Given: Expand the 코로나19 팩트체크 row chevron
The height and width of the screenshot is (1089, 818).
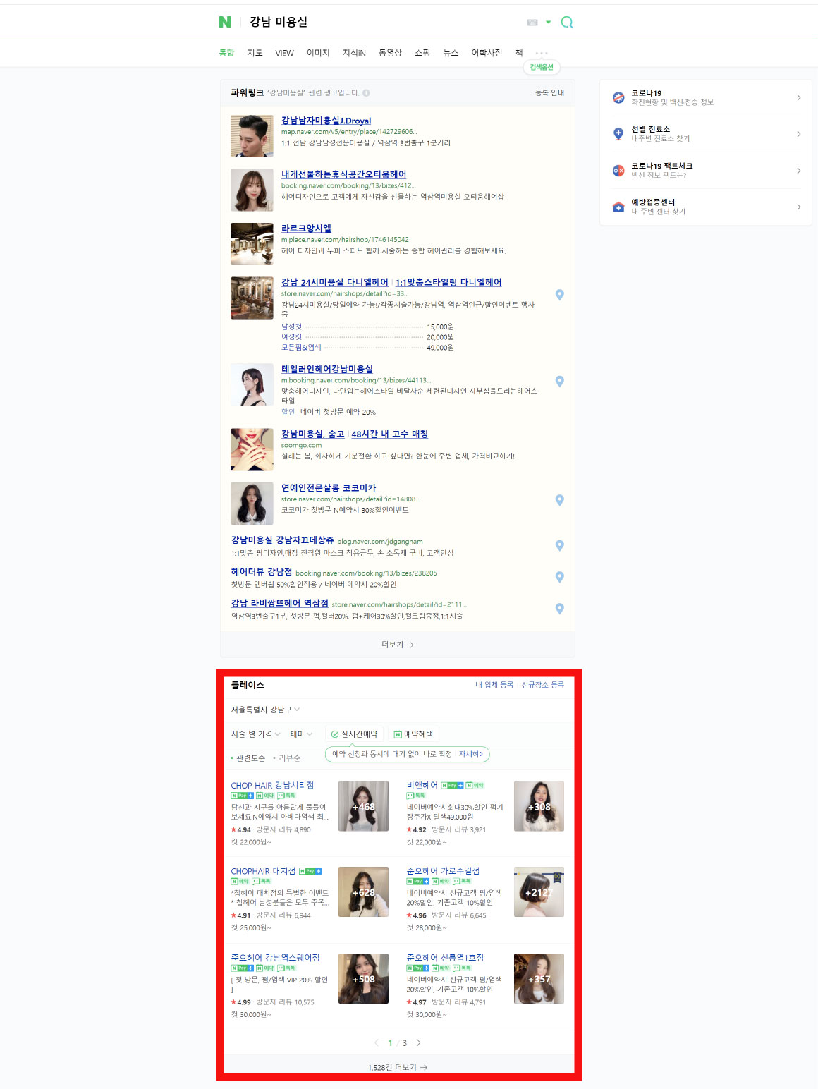Looking at the screenshot, I should click(x=799, y=171).
